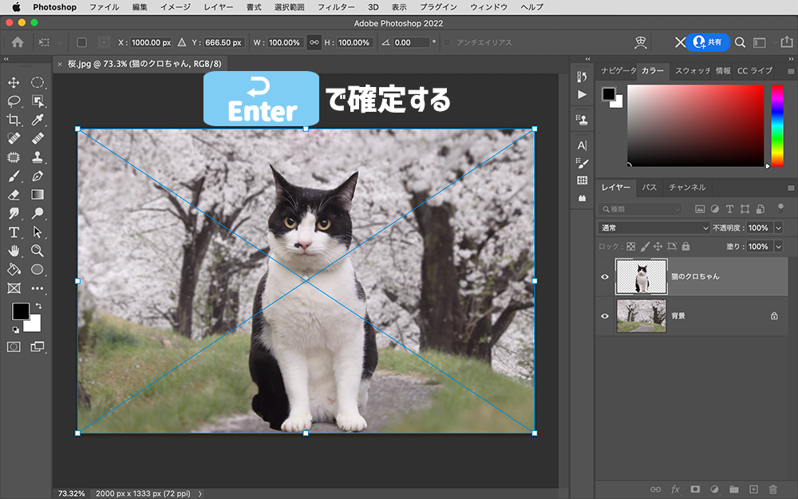The image size is (798, 499).
Task: Select the Smudge tool
Action: click(x=14, y=213)
